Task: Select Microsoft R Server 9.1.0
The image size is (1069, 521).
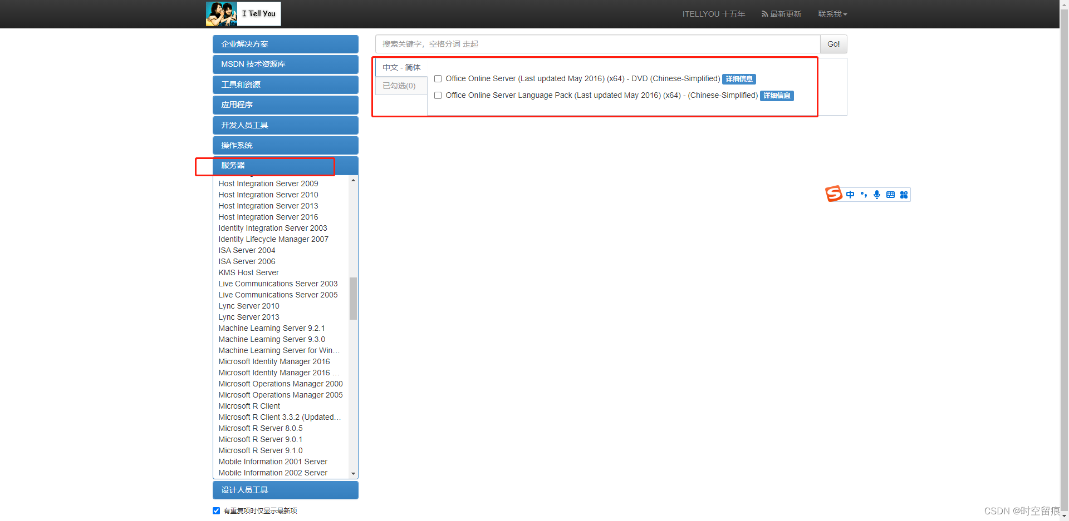Action: click(x=261, y=450)
